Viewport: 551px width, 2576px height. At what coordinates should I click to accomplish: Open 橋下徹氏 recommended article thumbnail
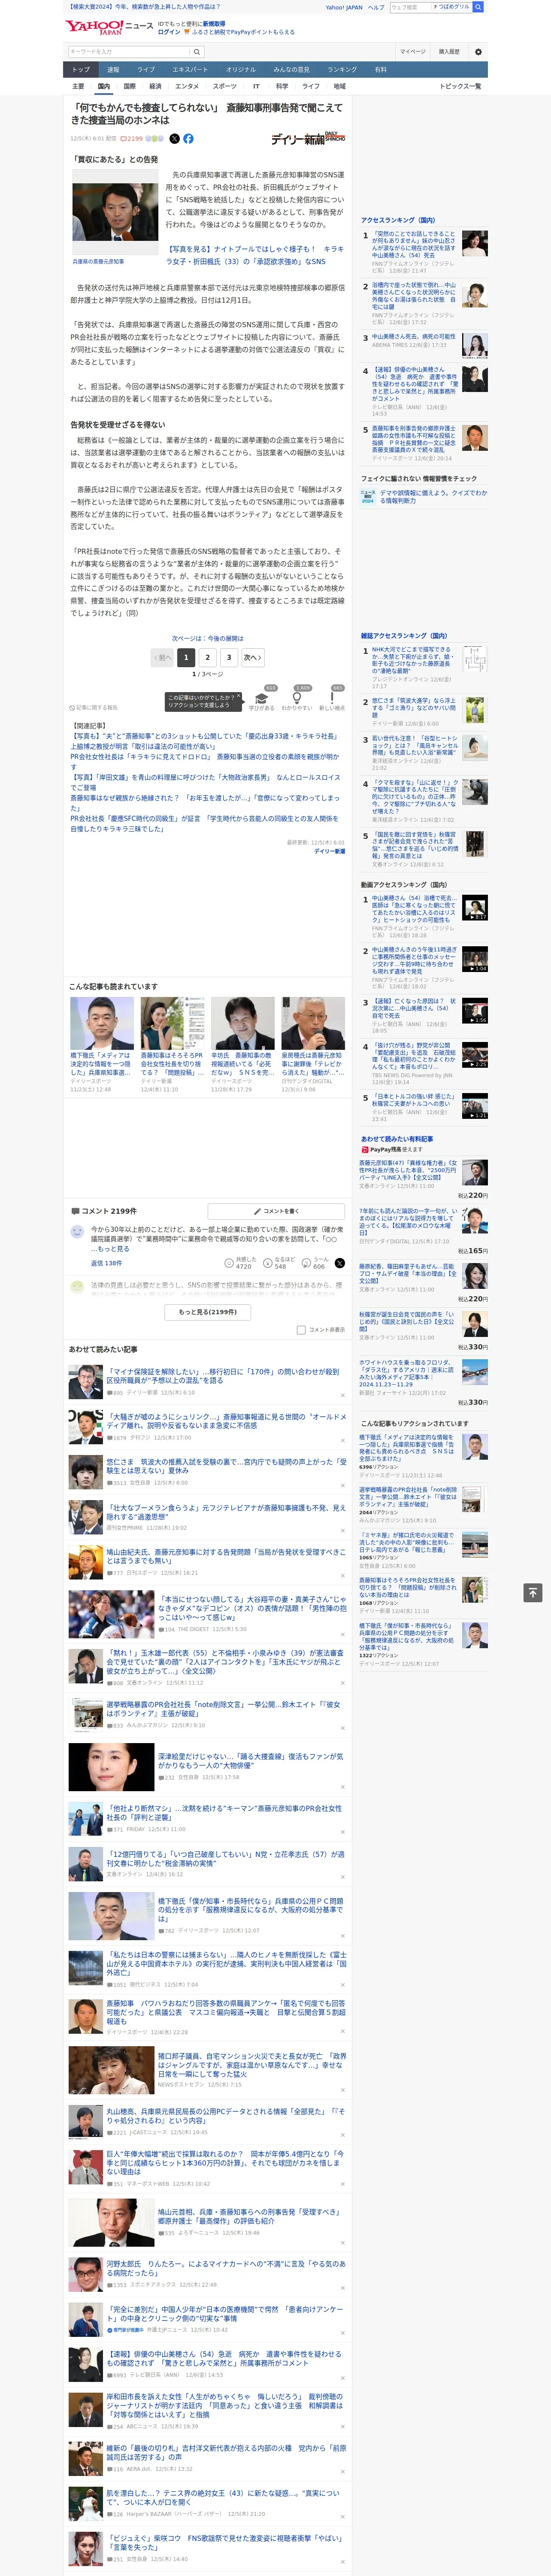[102, 1023]
